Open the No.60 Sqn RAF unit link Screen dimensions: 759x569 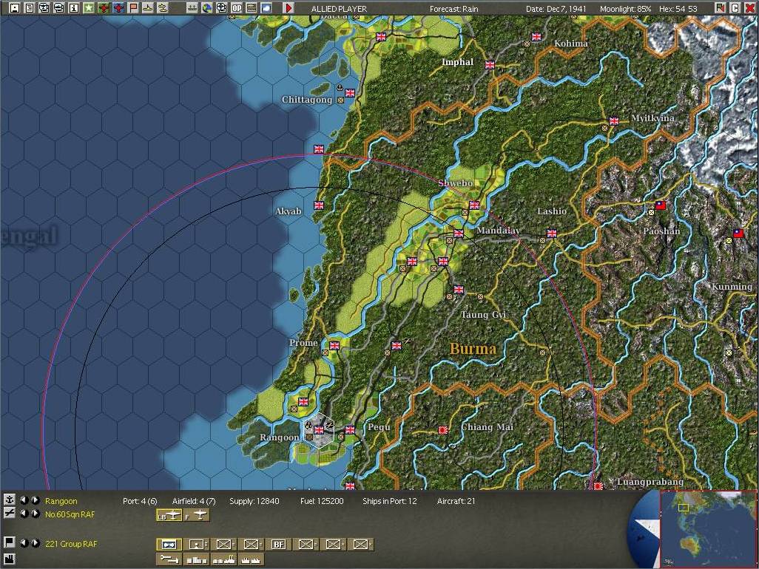click(70, 514)
